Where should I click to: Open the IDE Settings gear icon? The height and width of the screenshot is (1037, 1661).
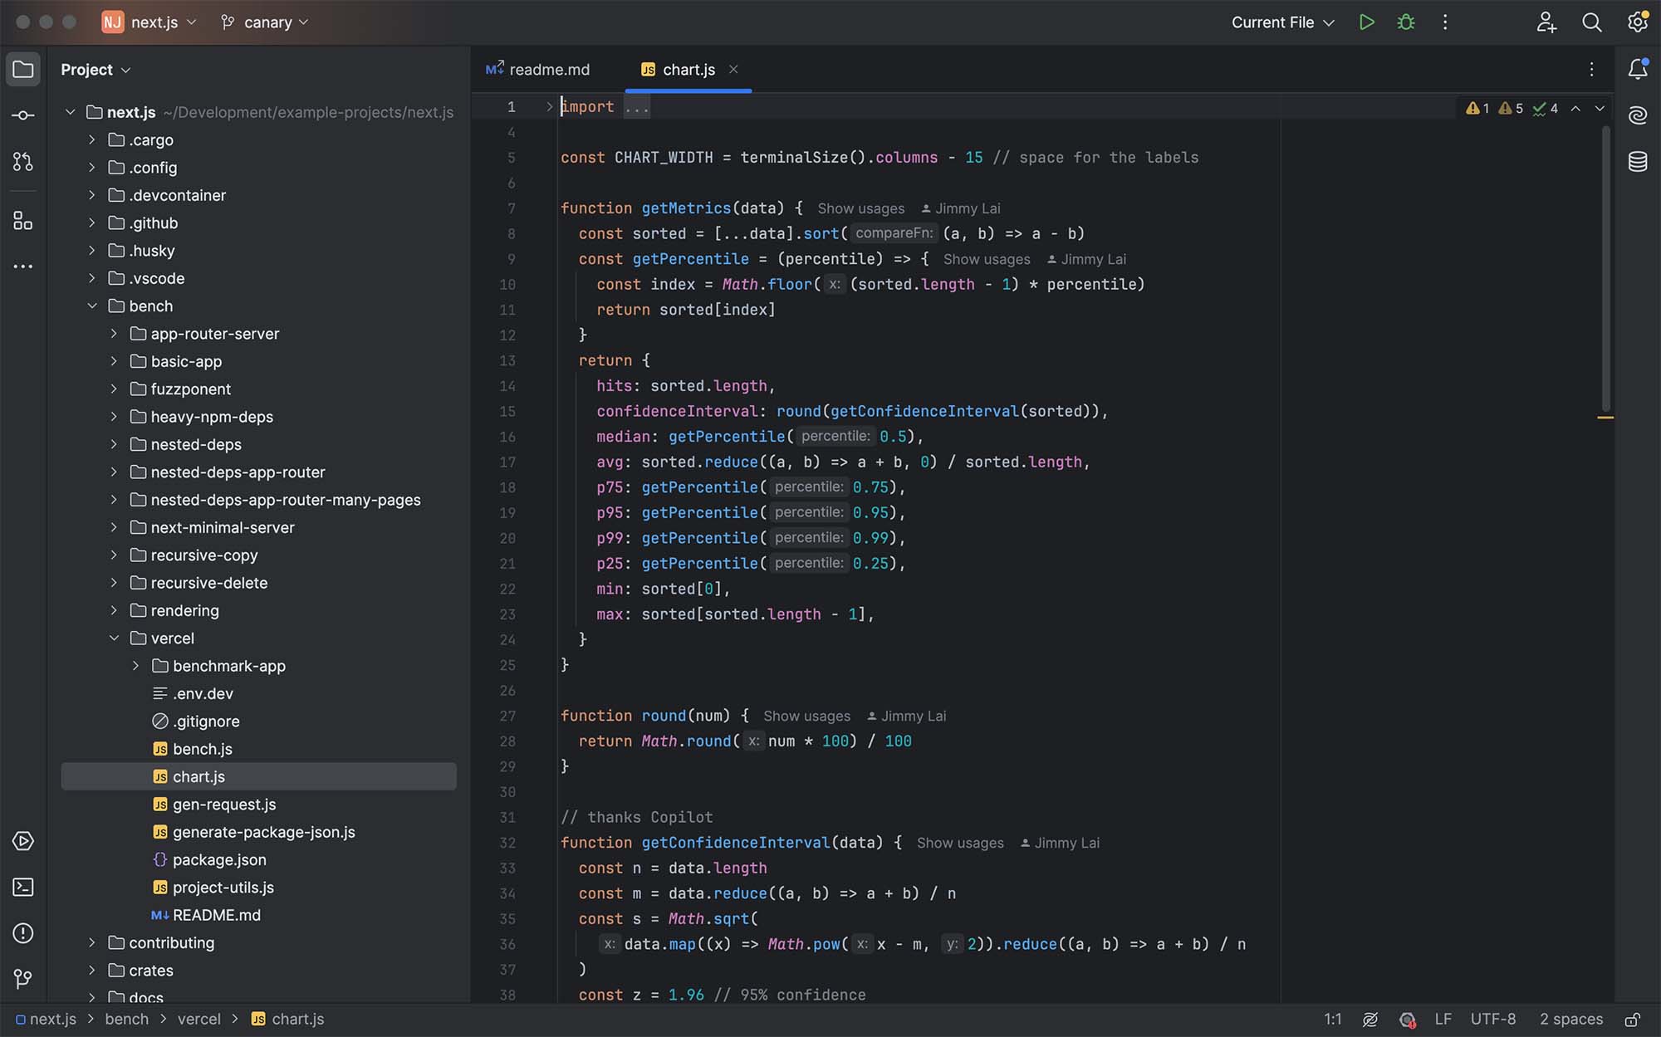(1637, 22)
